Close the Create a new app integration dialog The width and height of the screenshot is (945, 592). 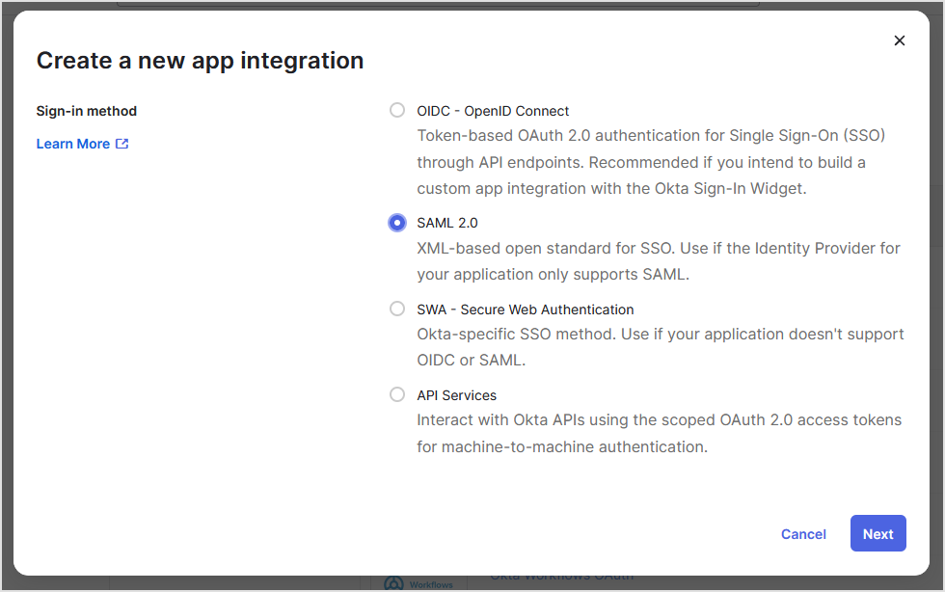pos(899,40)
